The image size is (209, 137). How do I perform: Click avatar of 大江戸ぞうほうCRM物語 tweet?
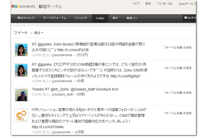coord(21,70)
